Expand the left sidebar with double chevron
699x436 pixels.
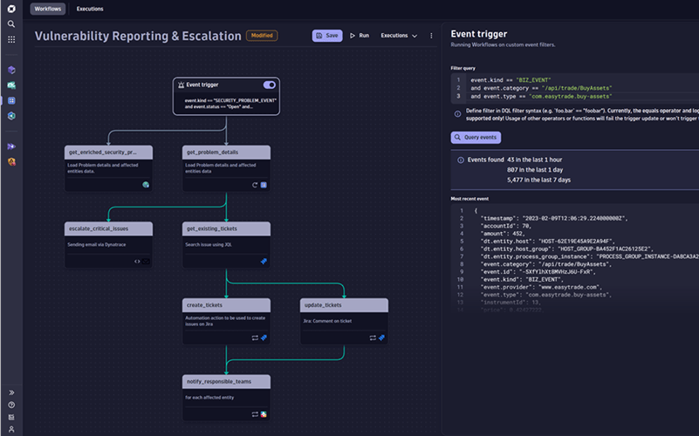coord(11,392)
